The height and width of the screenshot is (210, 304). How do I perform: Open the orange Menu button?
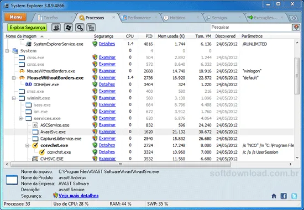15,17
